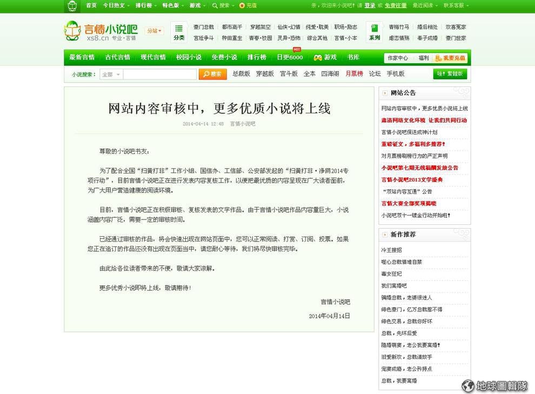Click the 小说搜索 text input field
Image resolution: width=535 pixels, height=394 pixels.
(x=159, y=75)
